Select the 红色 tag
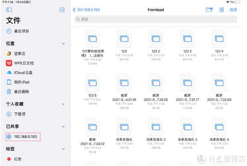This screenshot has height=166, width=247. click(x=14, y=159)
